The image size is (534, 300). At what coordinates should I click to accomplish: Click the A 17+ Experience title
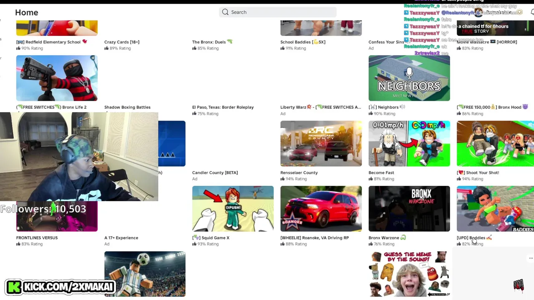coord(121,237)
